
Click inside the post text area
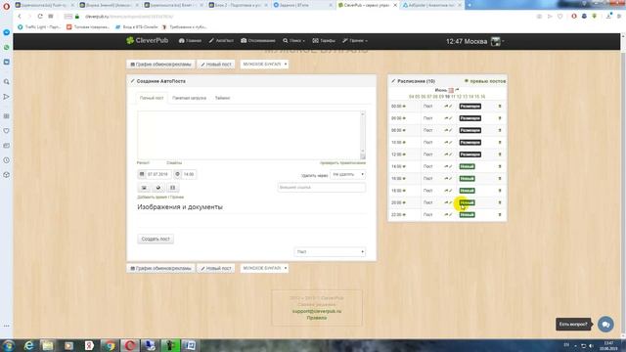pyautogui.click(x=248, y=135)
